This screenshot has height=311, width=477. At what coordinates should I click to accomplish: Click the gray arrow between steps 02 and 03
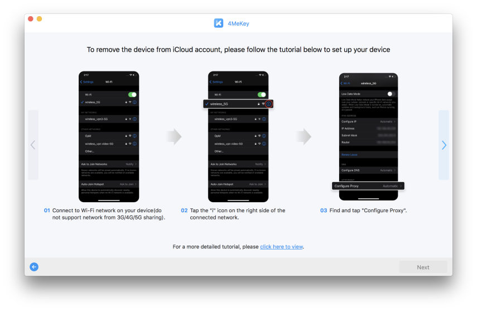tap(303, 137)
